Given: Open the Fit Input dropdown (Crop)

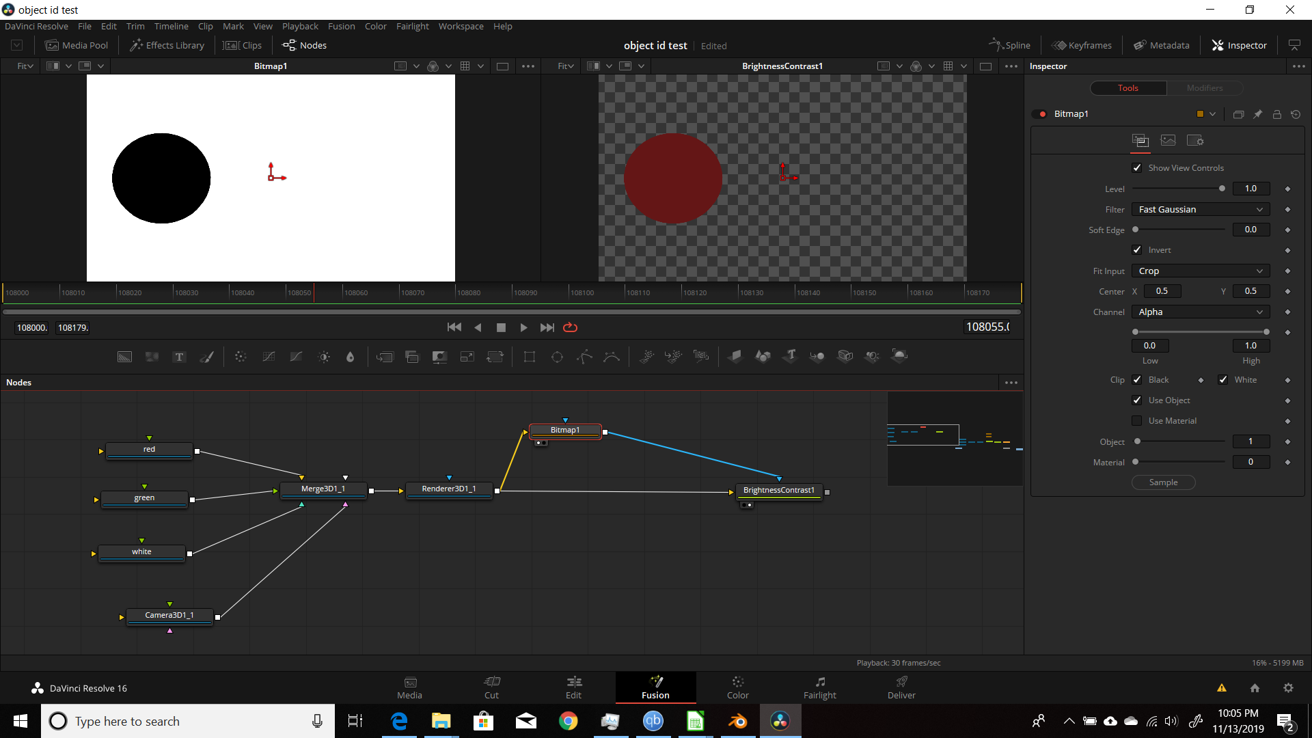Looking at the screenshot, I should (x=1201, y=271).
